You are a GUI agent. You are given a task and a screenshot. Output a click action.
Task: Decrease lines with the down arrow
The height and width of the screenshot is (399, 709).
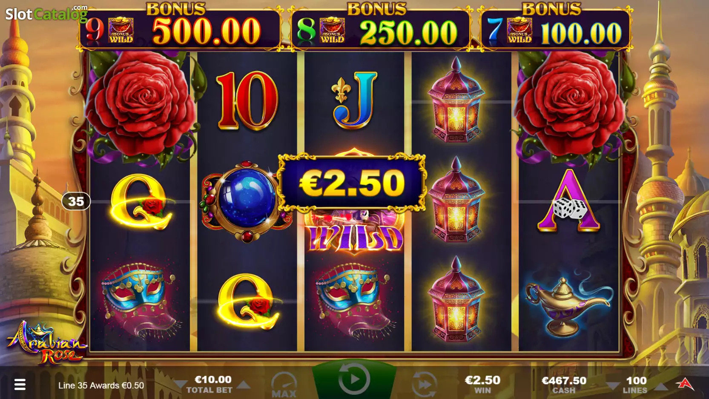(613, 386)
